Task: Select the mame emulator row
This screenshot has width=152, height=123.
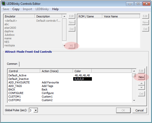Action: click(x=33, y=38)
